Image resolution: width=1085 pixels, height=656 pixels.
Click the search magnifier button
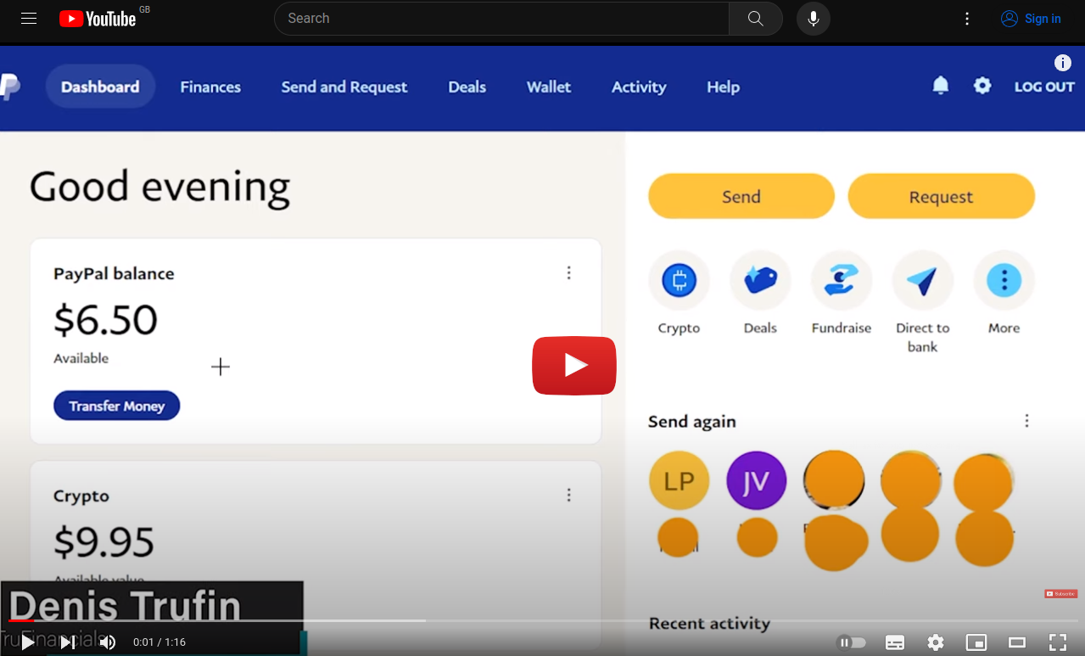[755, 19]
